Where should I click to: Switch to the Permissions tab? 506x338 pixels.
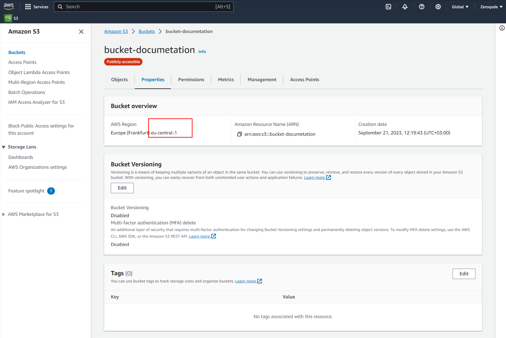(x=191, y=80)
